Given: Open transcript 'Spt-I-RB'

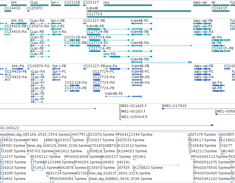Looking at the screenshot, I should point(57,21).
